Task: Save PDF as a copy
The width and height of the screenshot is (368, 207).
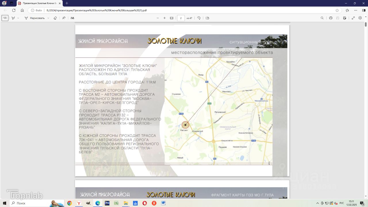Action: click(x=344, y=18)
